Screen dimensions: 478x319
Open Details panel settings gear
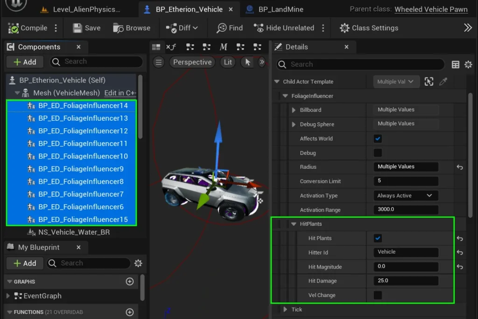[468, 65]
